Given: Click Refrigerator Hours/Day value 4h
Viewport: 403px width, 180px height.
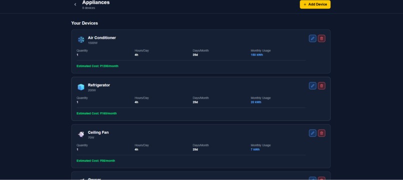Looking at the screenshot, I should (x=136, y=102).
